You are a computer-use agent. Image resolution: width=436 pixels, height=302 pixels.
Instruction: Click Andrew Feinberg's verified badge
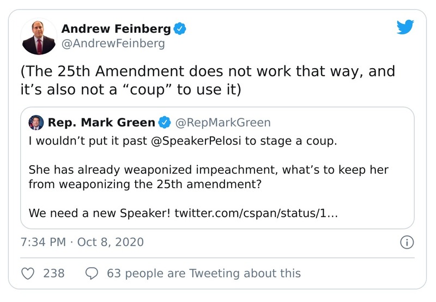point(180,29)
